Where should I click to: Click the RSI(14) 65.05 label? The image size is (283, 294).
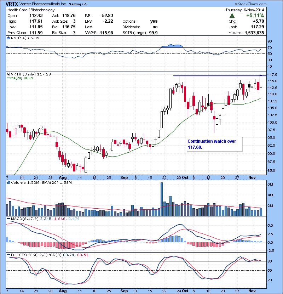click(25, 38)
